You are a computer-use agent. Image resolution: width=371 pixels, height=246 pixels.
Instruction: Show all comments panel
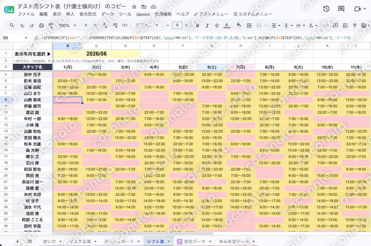[x=341, y=9]
